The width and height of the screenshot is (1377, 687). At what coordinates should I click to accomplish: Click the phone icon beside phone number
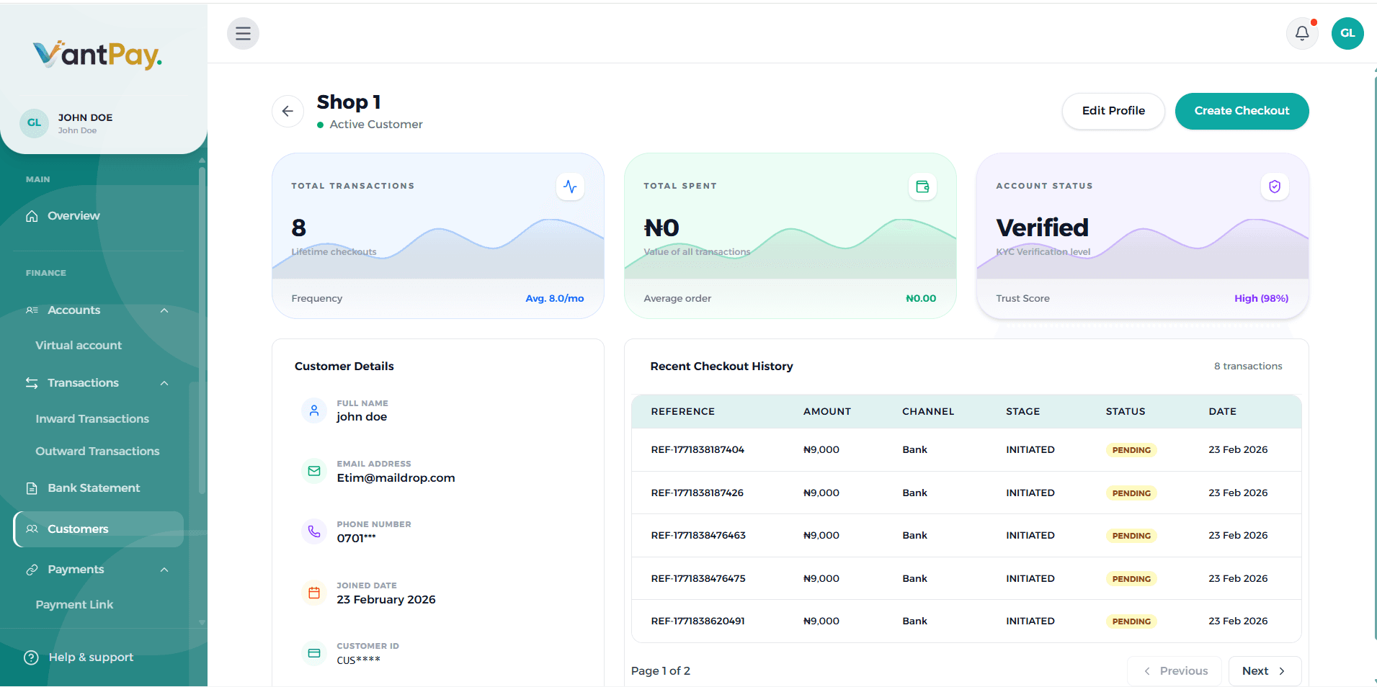click(314, 531)
